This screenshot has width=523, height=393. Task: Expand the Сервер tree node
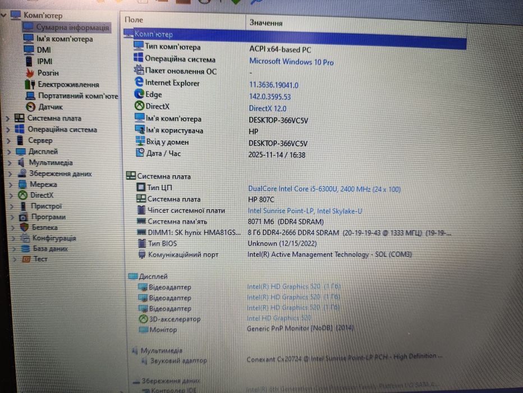8,141
